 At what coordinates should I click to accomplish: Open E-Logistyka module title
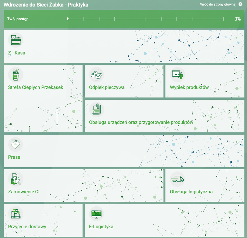[101, 227]
